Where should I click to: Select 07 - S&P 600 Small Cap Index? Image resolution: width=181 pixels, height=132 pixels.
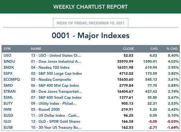[56, 97]
